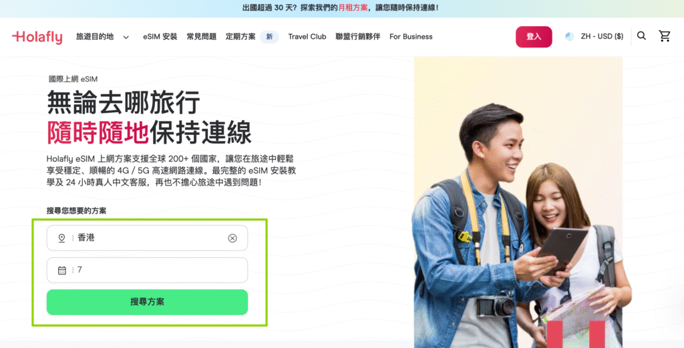The width and height of the screenshot is (684, 348).
Task: Open the 常見問題 menu item
Action: (202, 37)
